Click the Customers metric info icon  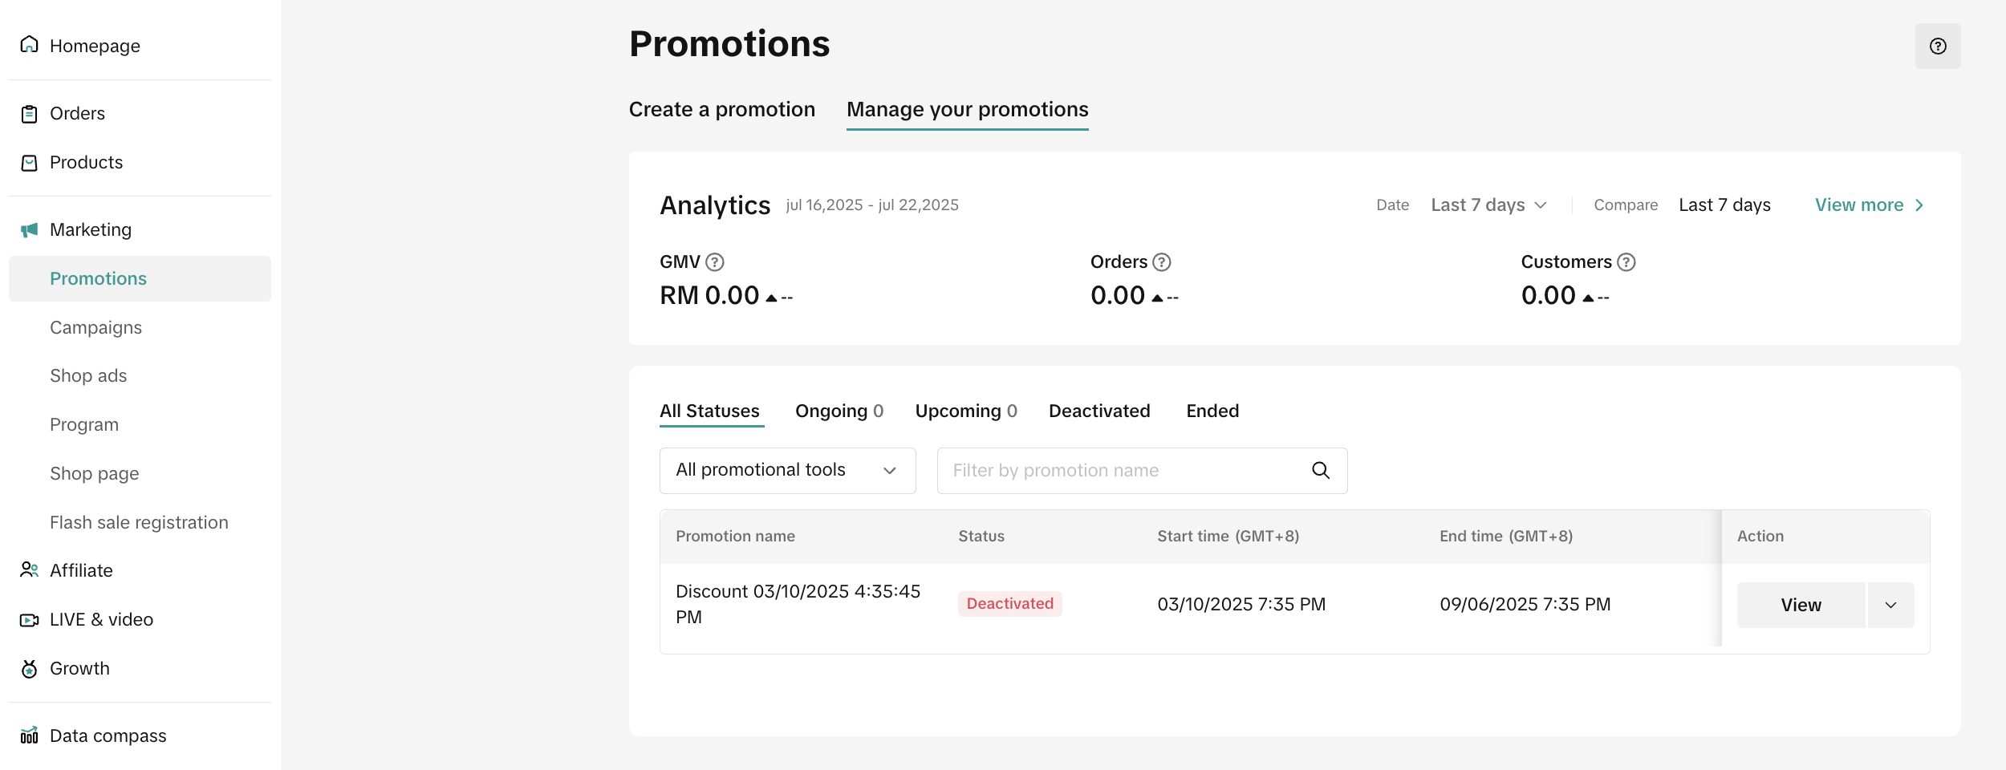[x=1626, y=262]
